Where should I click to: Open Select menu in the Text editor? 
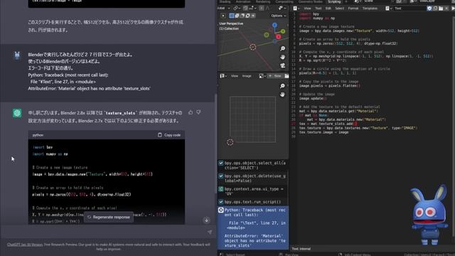pyautogui.click(x=340, y=9)
